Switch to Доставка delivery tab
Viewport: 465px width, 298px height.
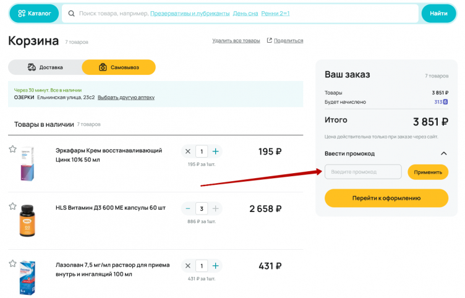pos(45,67)
